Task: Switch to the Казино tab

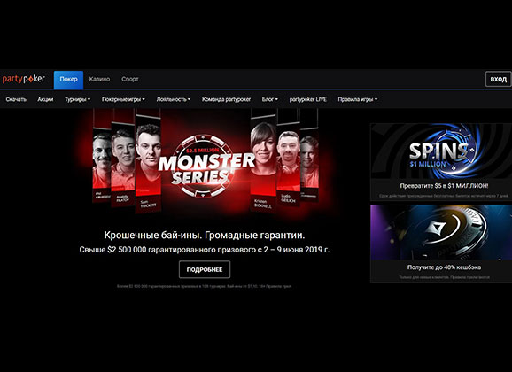Action: tap(99, 79)
